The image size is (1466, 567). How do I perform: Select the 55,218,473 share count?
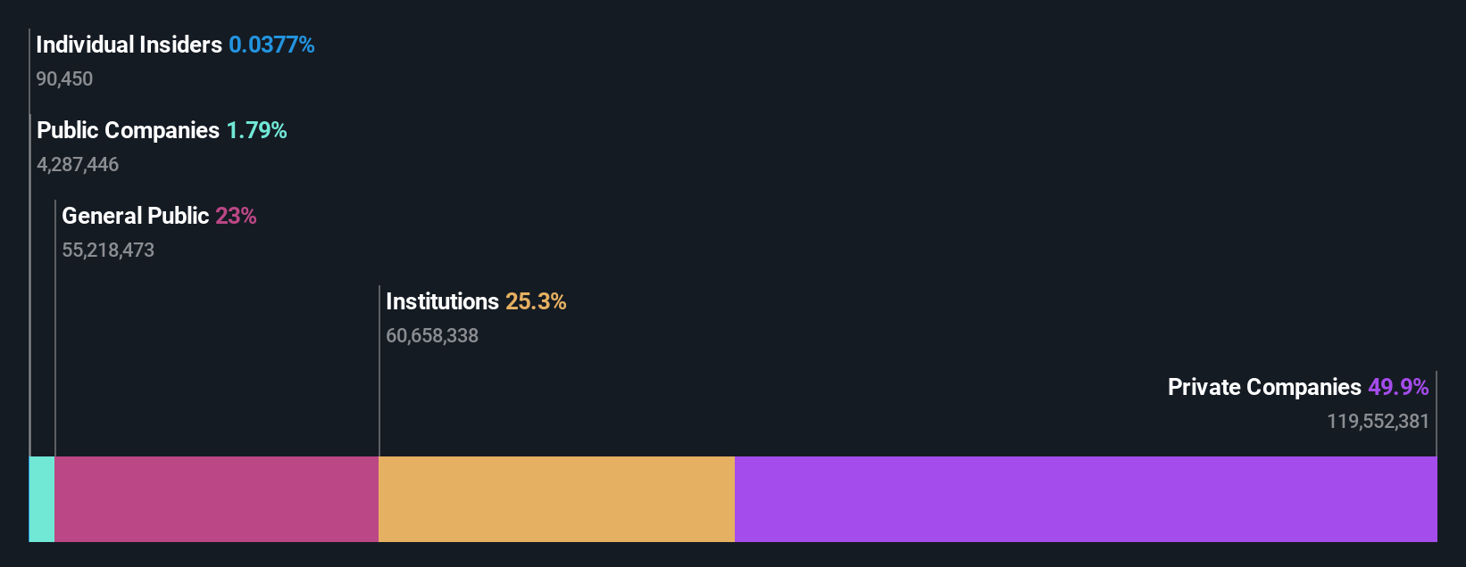click(108, 250)
